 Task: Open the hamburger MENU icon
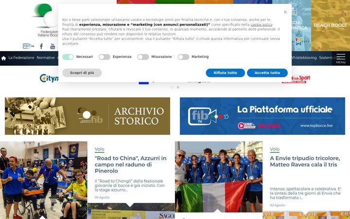[x=341, y=58]
